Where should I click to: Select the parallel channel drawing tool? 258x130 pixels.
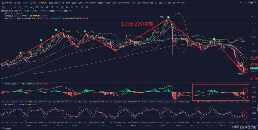[x=15, y=7]
